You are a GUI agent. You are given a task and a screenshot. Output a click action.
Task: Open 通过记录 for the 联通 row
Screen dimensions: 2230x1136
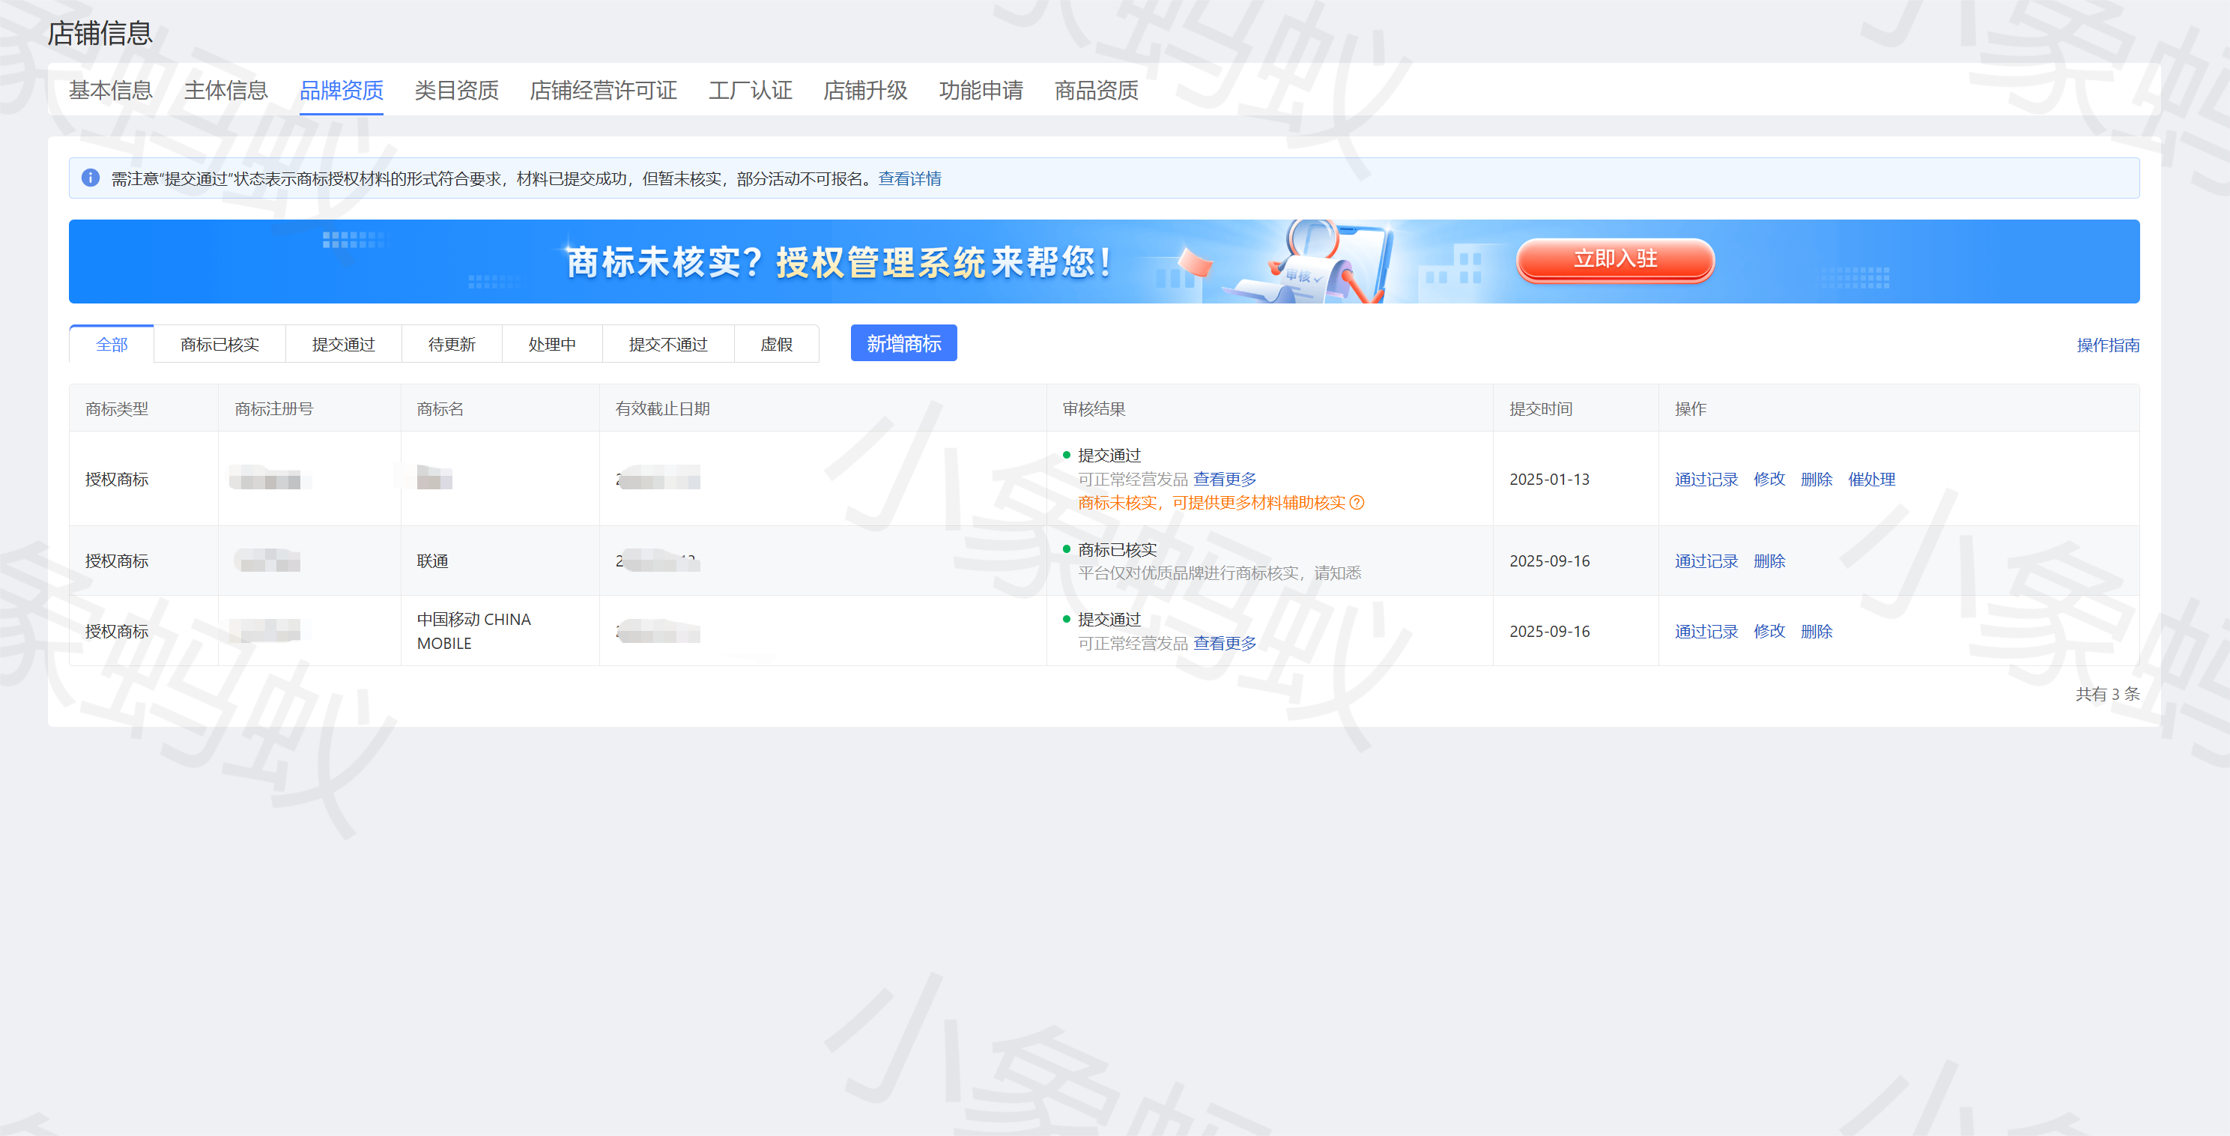(1706, 561)
